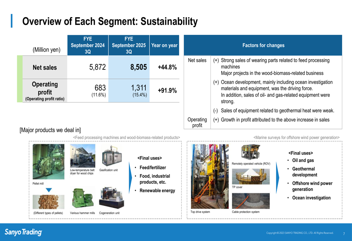Click the (15.4%) operating profit ratio
The width and height of the screenshot is (352, 241).
coord(140,95)
